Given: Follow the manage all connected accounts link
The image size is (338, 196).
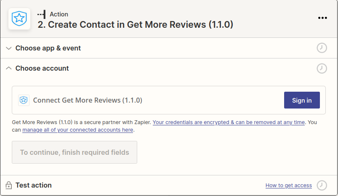Looking at the screenshot, I should click(x=78, y=130).
